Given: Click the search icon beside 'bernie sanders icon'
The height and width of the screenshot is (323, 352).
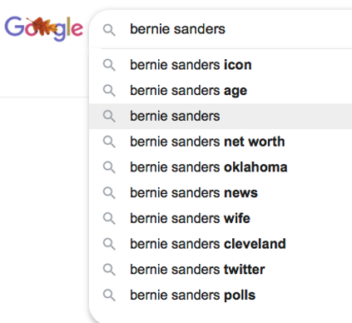Looking at the screenshot, I should point(109,65).
